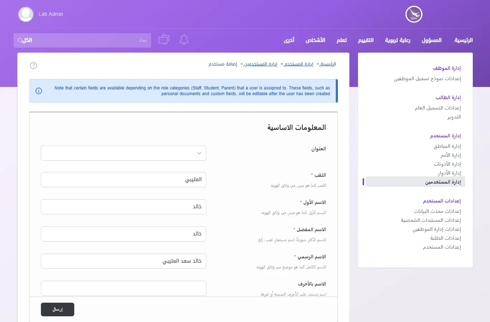Open إعدادات إدارة الموظفين sidebar link

point(437,229)
